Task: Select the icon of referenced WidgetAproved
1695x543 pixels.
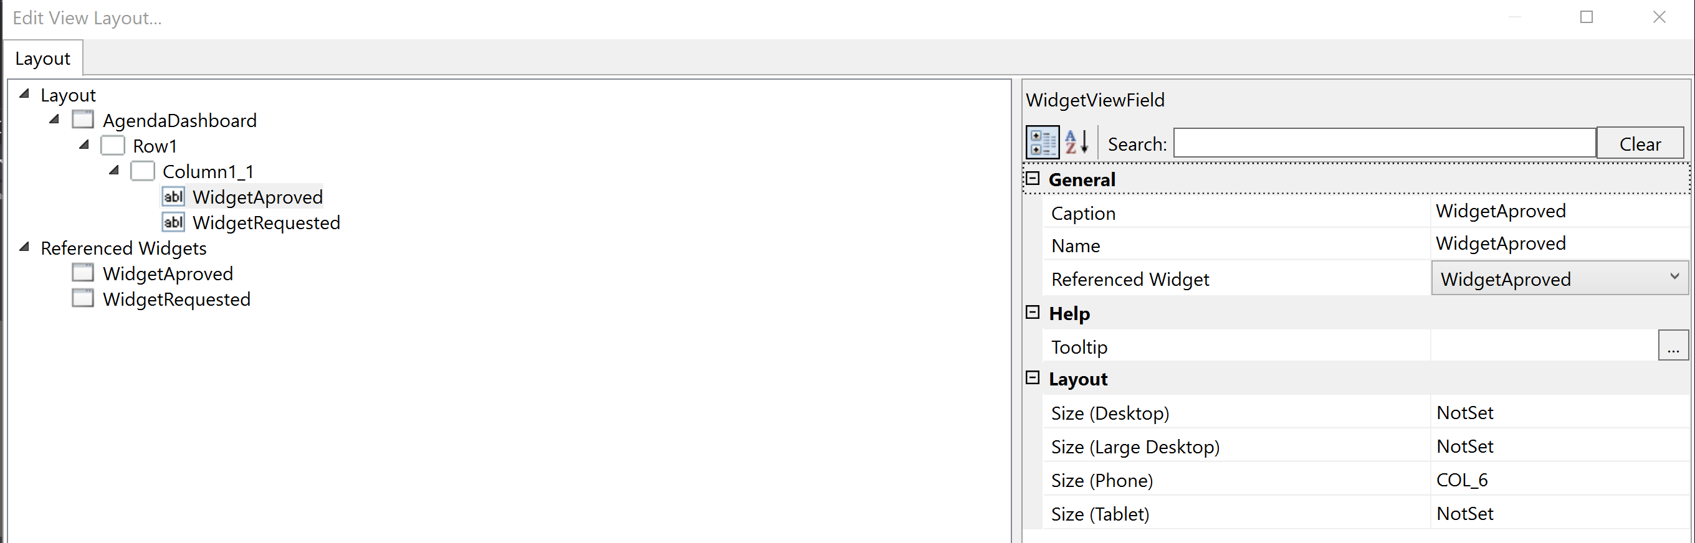Action: point(83,273)
